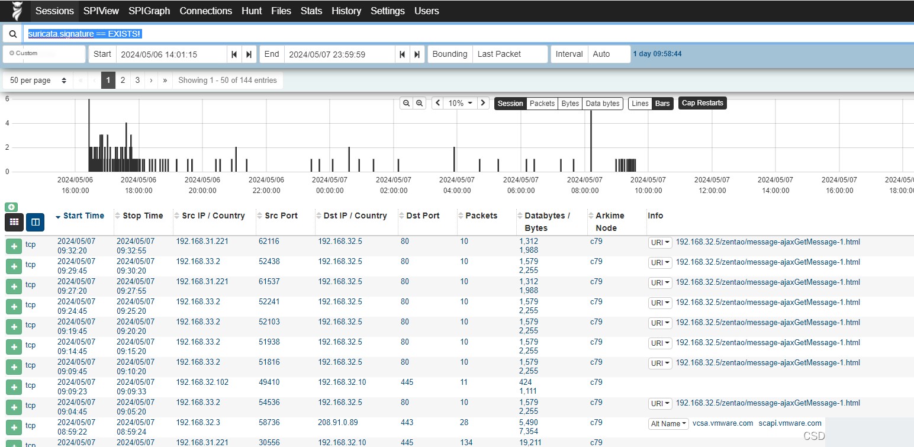Jump to start-time next day arrow
This screenshot has height=447, width=914.
pos(249,54)
